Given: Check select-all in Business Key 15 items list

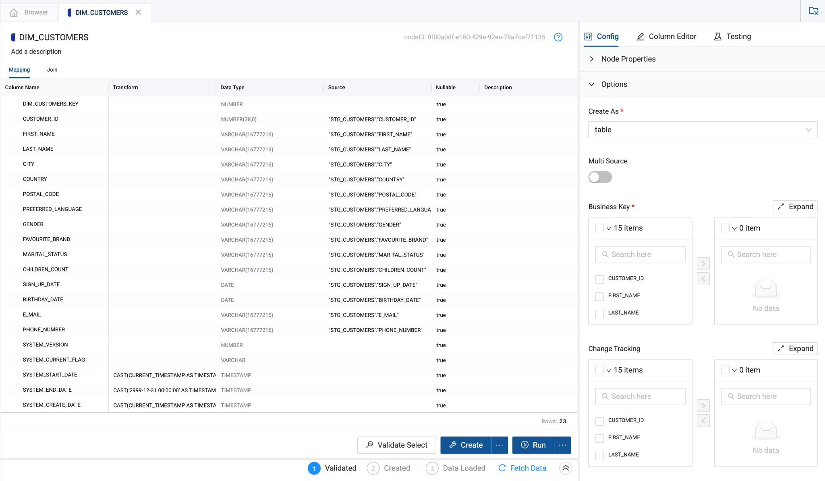Looking at the screenshot, I should click(599, 228).
